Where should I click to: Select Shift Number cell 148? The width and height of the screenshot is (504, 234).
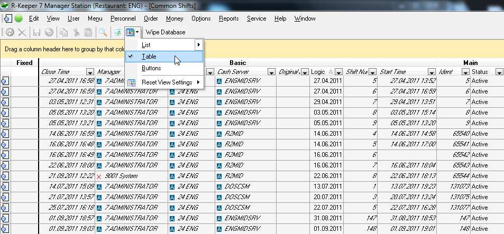tap(360, 229)
